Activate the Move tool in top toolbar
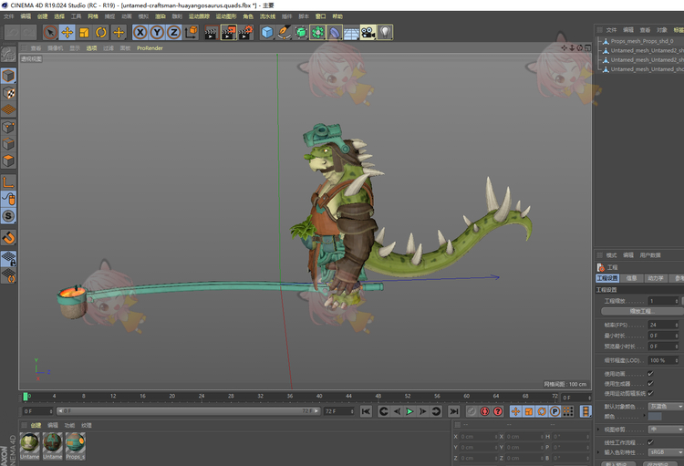 [x=67, y=32]
